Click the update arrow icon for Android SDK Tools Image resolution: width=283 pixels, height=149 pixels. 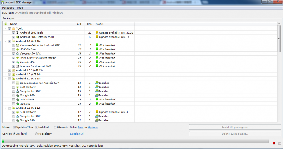point(97,33)
